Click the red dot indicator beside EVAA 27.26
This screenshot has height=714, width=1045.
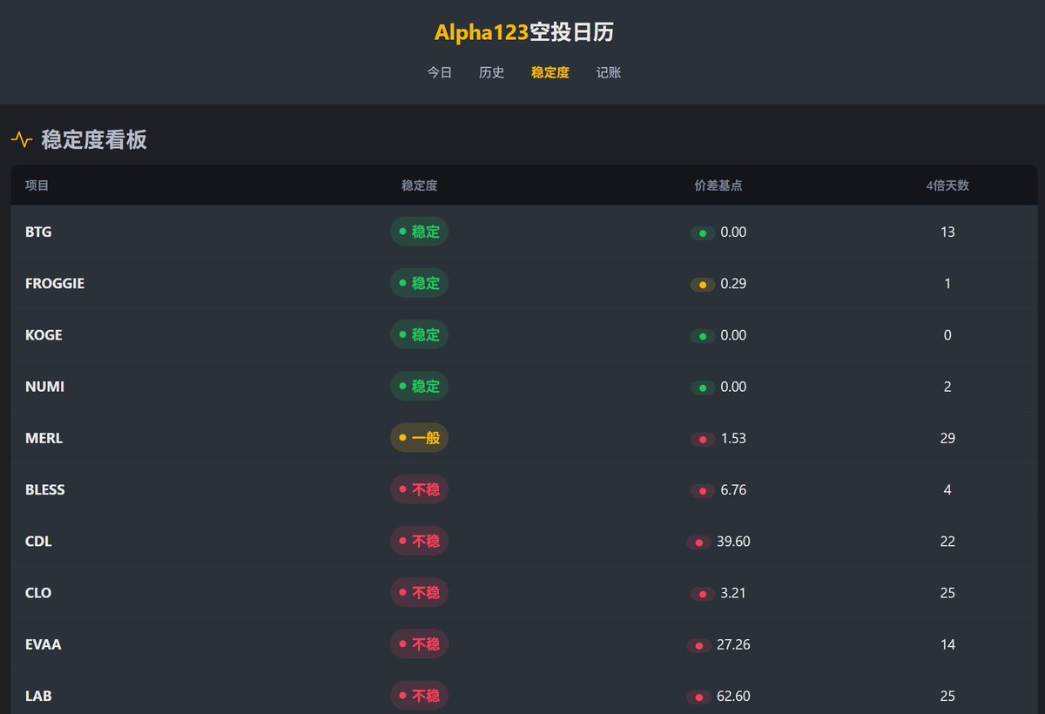pos(698,646)
